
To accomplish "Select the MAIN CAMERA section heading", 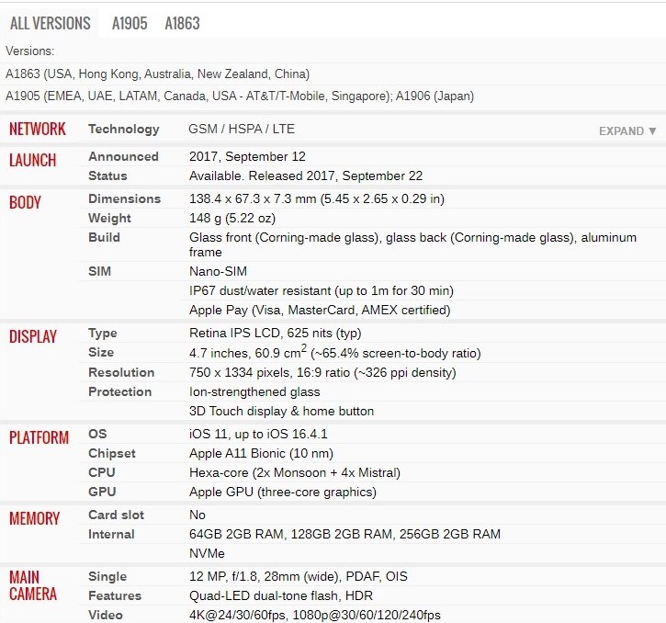I will 33,585.
